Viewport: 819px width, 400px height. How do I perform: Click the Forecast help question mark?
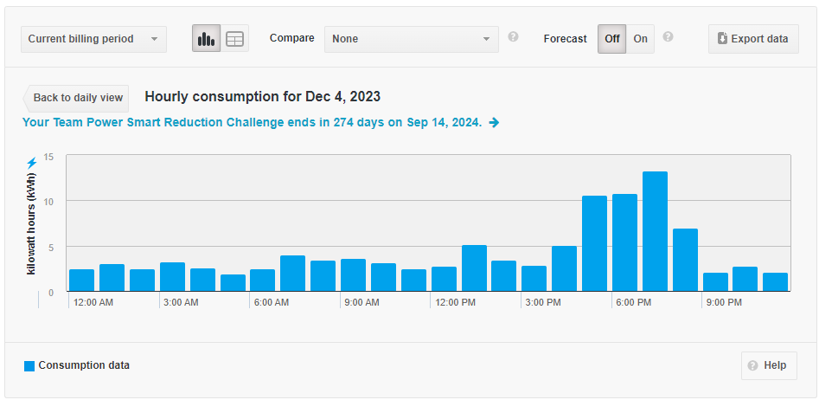[x=668, y=37]
